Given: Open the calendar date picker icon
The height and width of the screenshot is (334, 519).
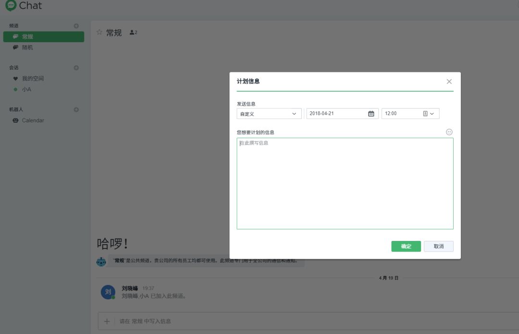Looking at the screenshot, I should pyautogui.click(x=371, y=113).
